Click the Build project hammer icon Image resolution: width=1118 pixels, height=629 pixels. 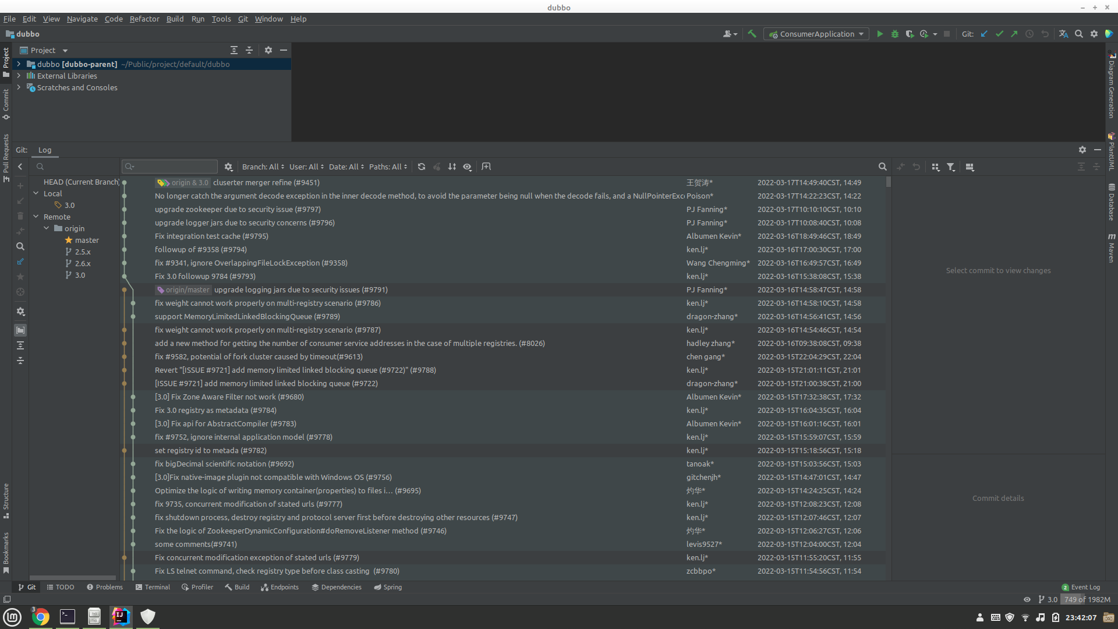[752, 34]
